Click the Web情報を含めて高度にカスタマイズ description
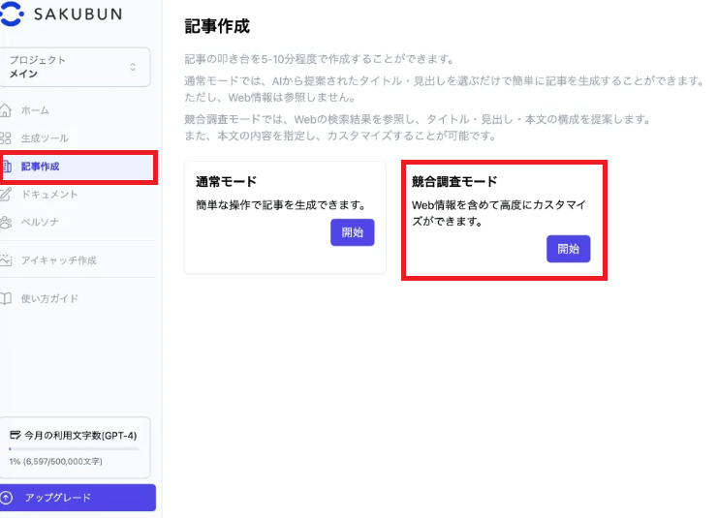718x518 pixels. coord(499,213)
